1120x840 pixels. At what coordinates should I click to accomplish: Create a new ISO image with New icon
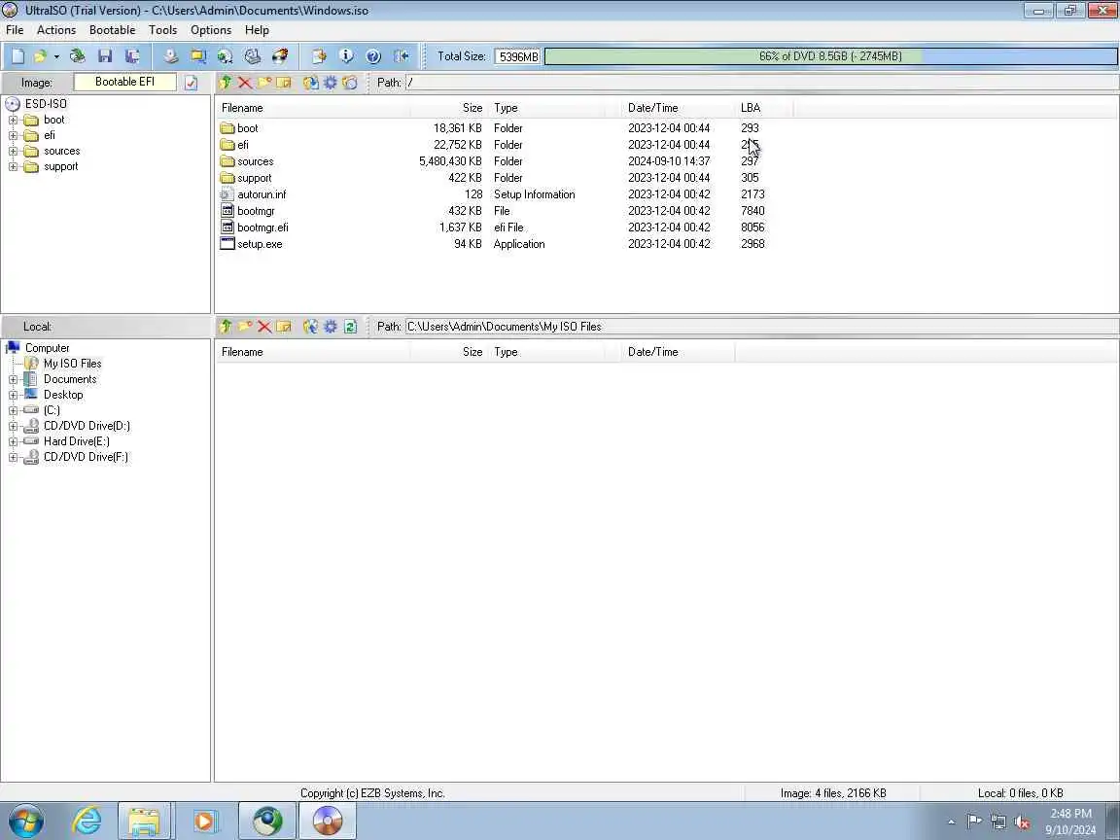(x=18, y=56)
